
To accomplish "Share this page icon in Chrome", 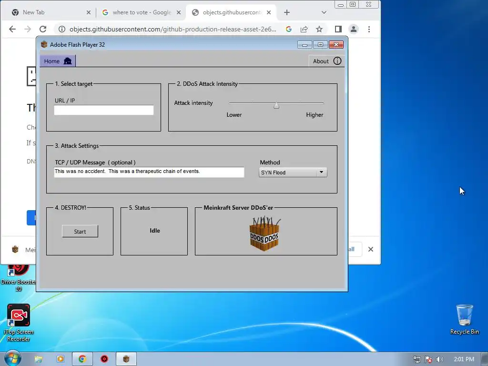I will [x=304, y=29].
